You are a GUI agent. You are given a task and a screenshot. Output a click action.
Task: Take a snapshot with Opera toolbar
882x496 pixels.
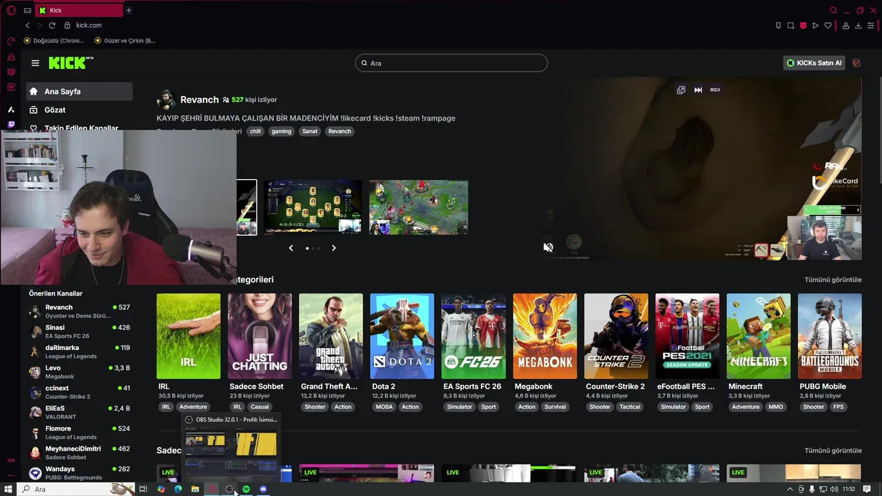click(x=790, y=25)
